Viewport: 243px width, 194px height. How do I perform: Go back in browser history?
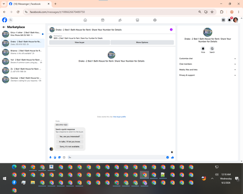(x=4, y=12)
